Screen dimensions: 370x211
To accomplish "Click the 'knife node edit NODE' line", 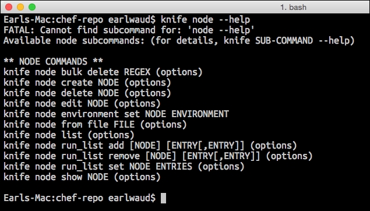I will pyautogui.click(x=82, y=103).
